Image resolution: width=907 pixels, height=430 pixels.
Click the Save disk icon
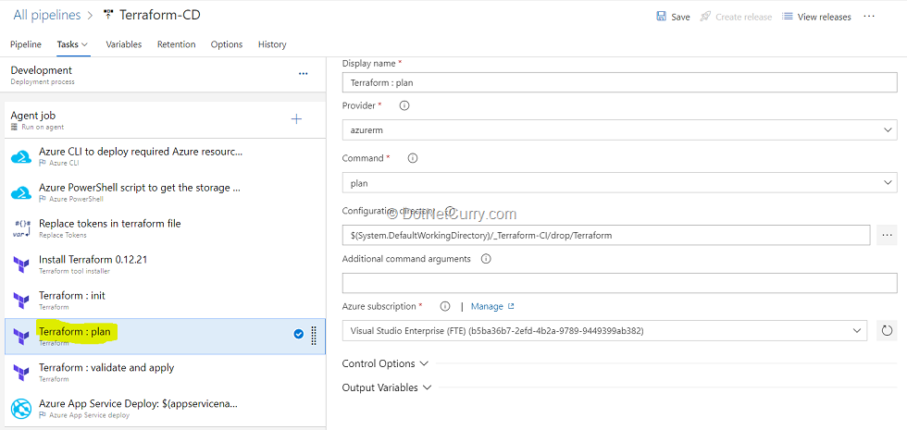tap(661, 17)
